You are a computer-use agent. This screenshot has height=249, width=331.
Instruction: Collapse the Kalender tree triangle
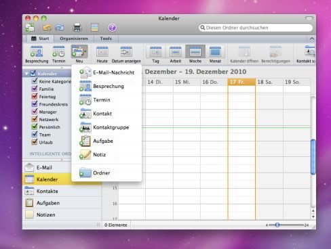(x=26, y=74)
